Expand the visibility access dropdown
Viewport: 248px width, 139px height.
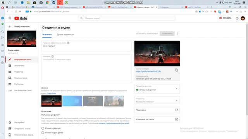coord(157,89)
